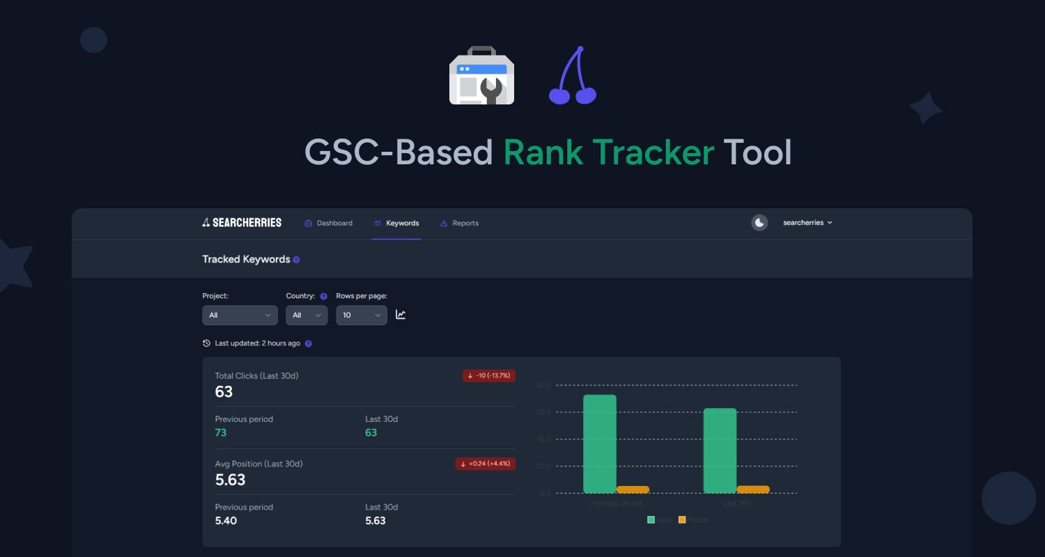
Task: Click help icon beside Tracked Keywords
Action: [296, 260]
